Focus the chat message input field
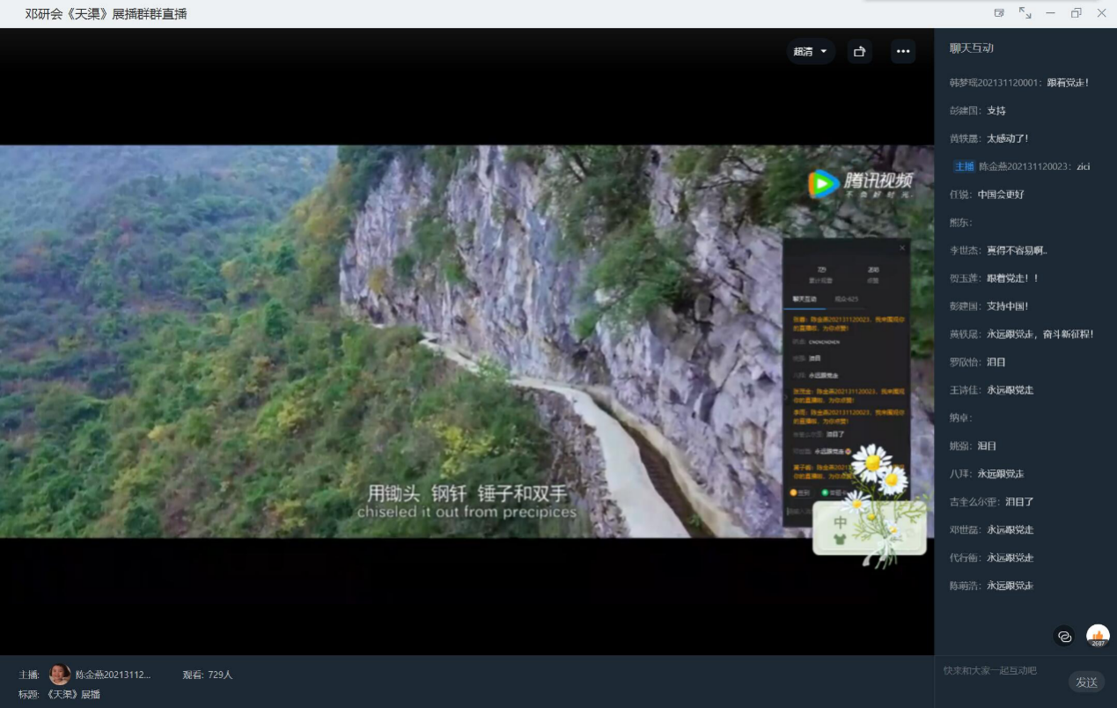 [999, 671]
